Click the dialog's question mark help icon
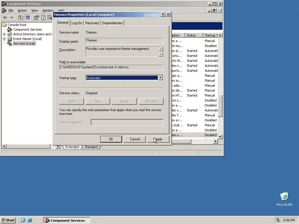Image resolution: width=299 pixels, height=224 pixels. pyautogui.click(x=163, y=15)
